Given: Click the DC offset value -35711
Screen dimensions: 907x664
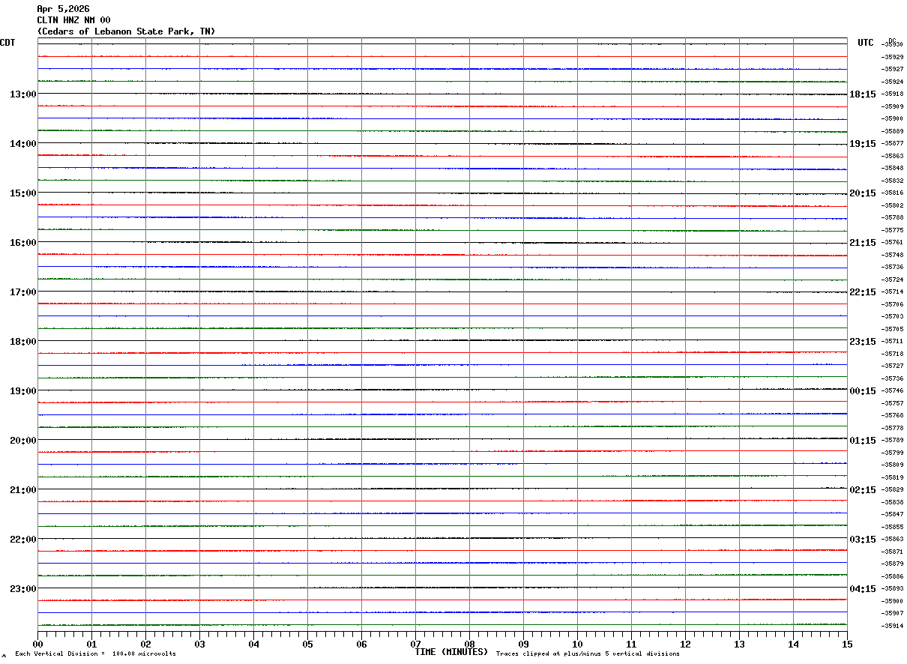Looking at the screenshot, I should (892, 341).
